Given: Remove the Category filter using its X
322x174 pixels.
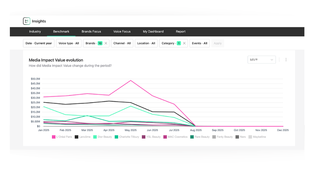Looking at the screenshot, I should point(184,43).
